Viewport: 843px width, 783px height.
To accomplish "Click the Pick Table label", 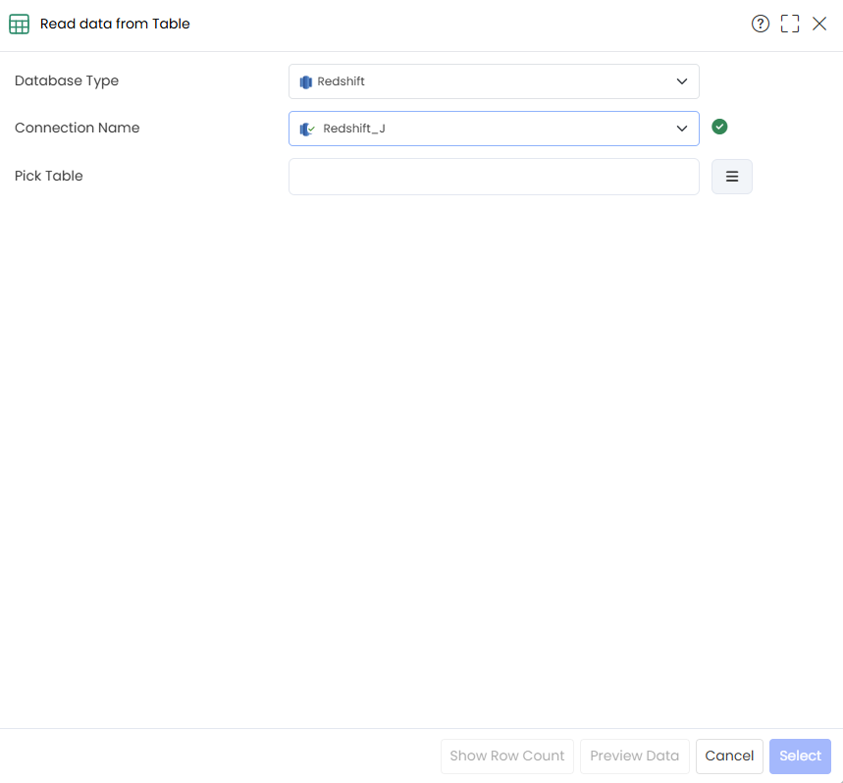I will 48,176.
